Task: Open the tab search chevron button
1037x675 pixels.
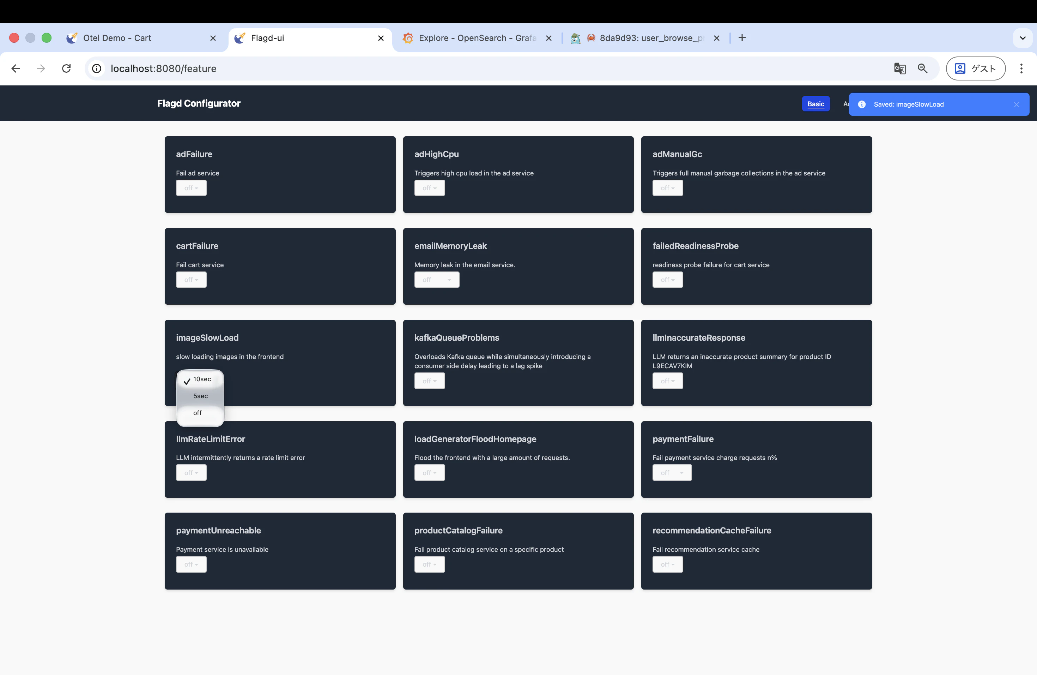Action: point(1022,38)
